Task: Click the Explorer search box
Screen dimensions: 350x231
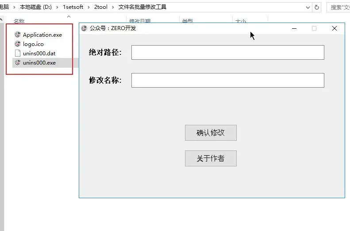Action: click(x=338, y=8)
